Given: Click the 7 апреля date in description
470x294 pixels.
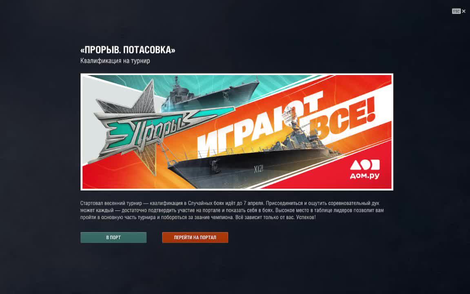Looking at the screenshot, I should point(254,203).
